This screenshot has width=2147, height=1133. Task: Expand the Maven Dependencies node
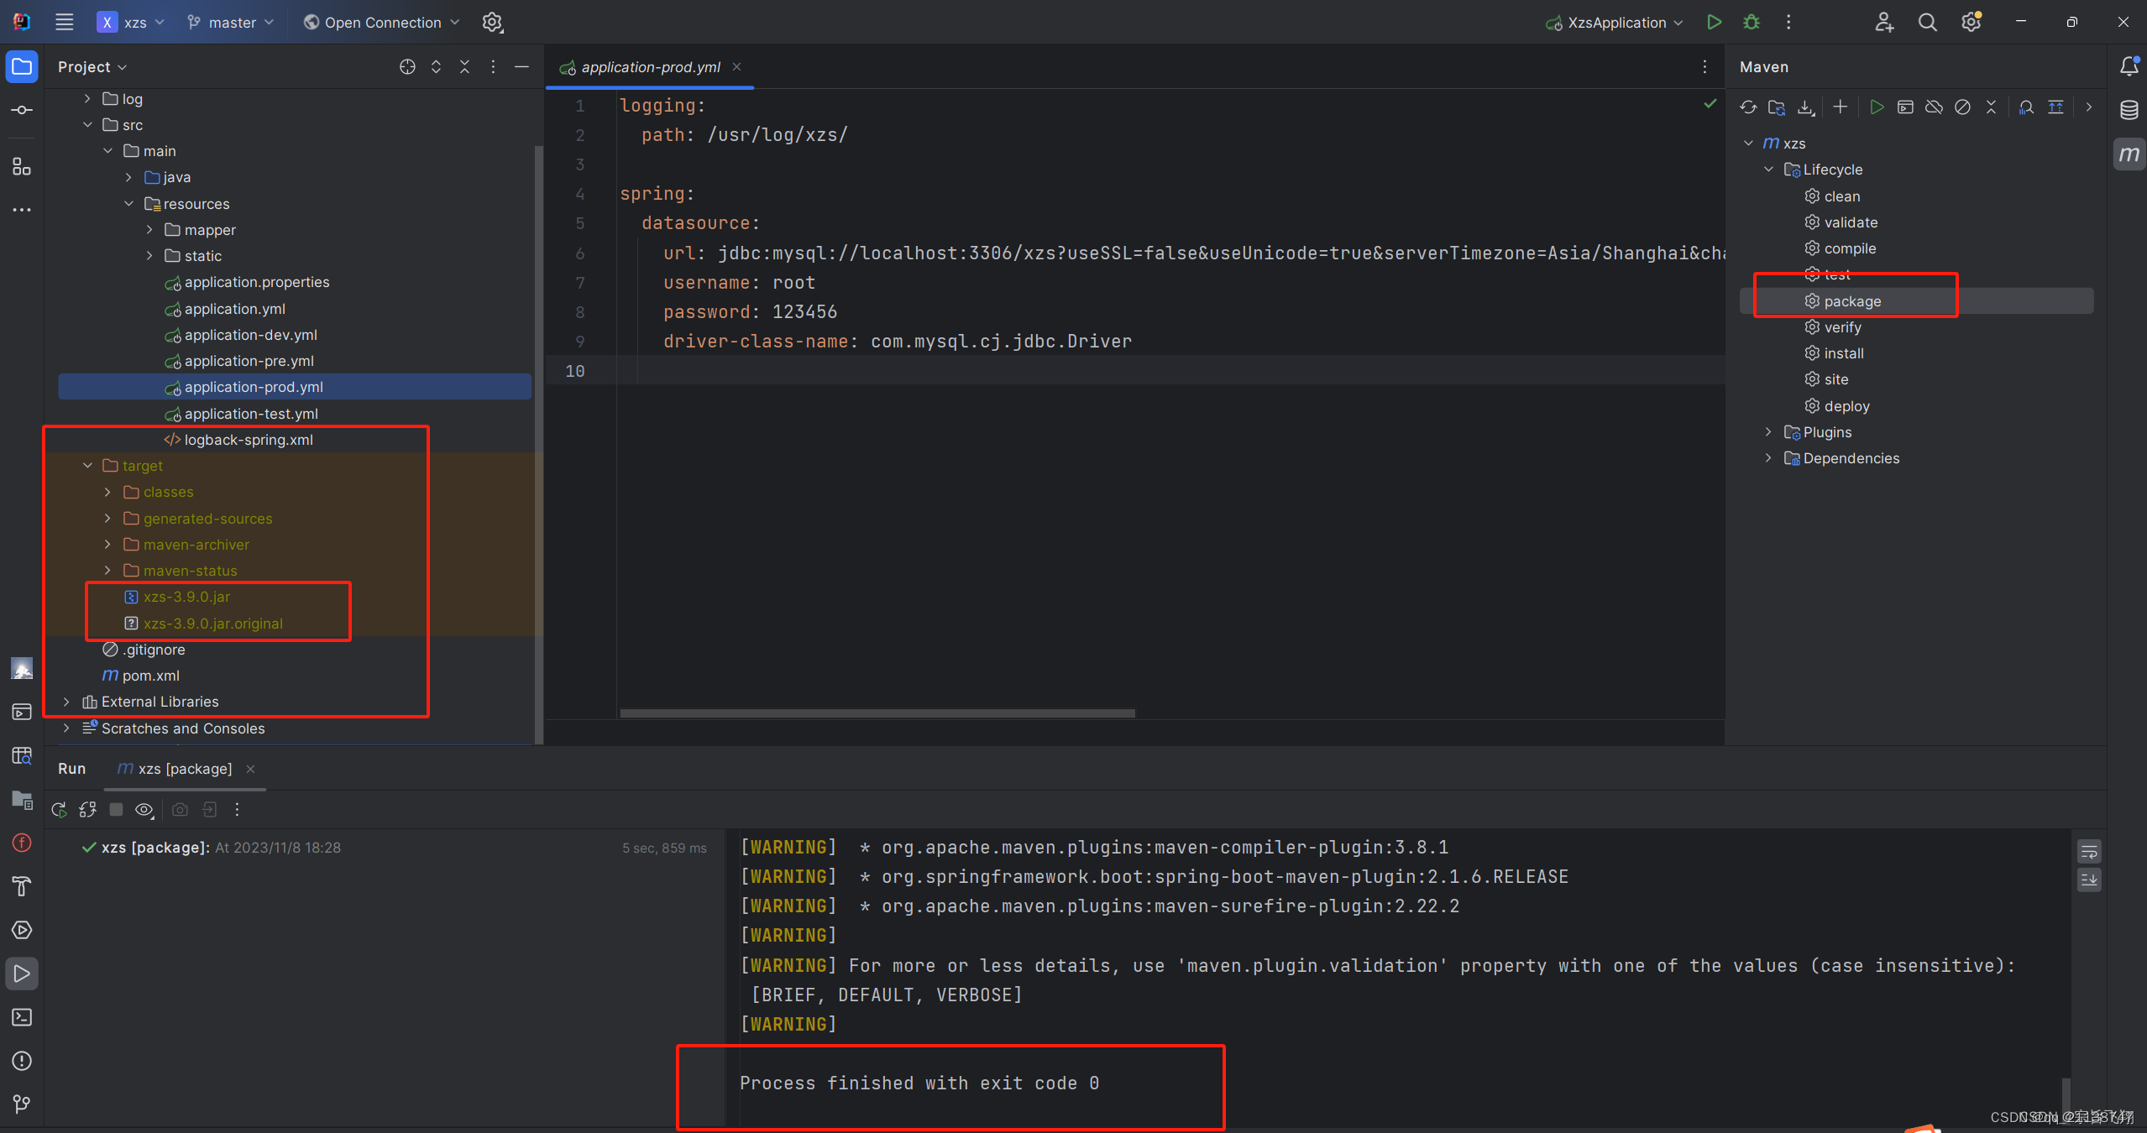point(1768,458)
